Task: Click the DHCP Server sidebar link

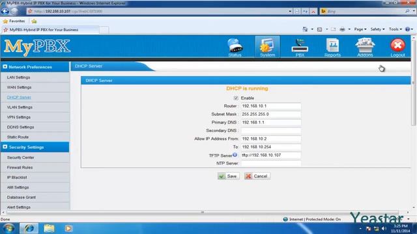Action: tap(19, 97)
